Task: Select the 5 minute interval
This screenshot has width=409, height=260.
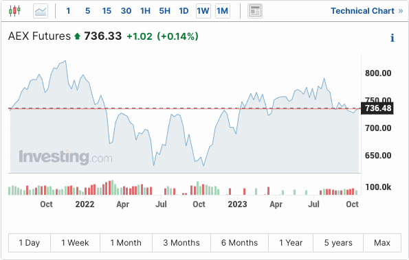Action: 88,11
